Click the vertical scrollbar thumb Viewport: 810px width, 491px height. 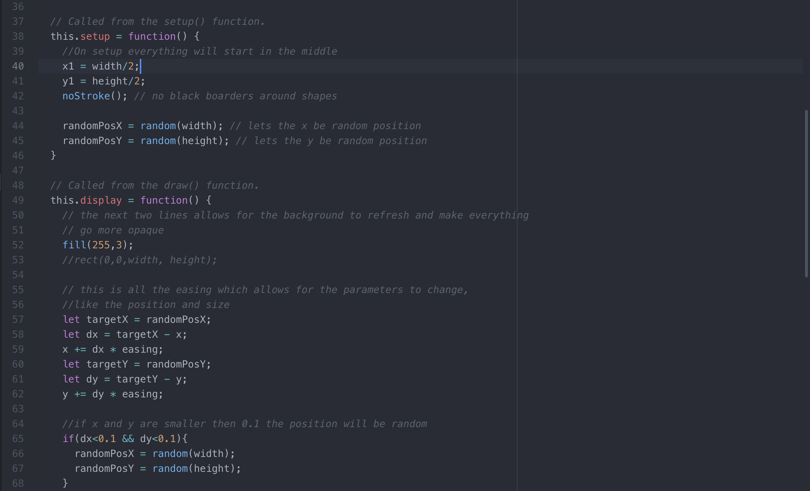(x=806, y=193)
